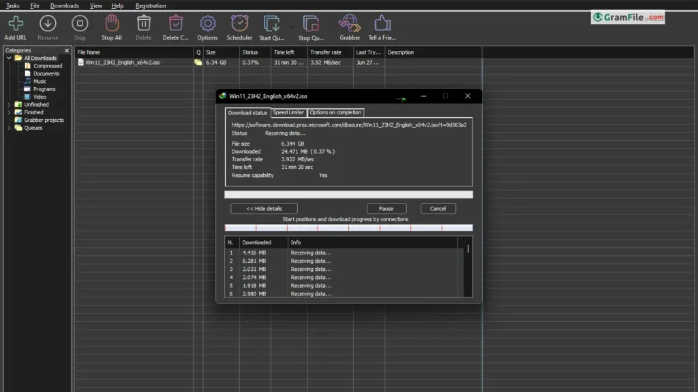Select Grabber projects in tree
The height and width of the screenshot is (392, 698).
(x=44, y=120)
